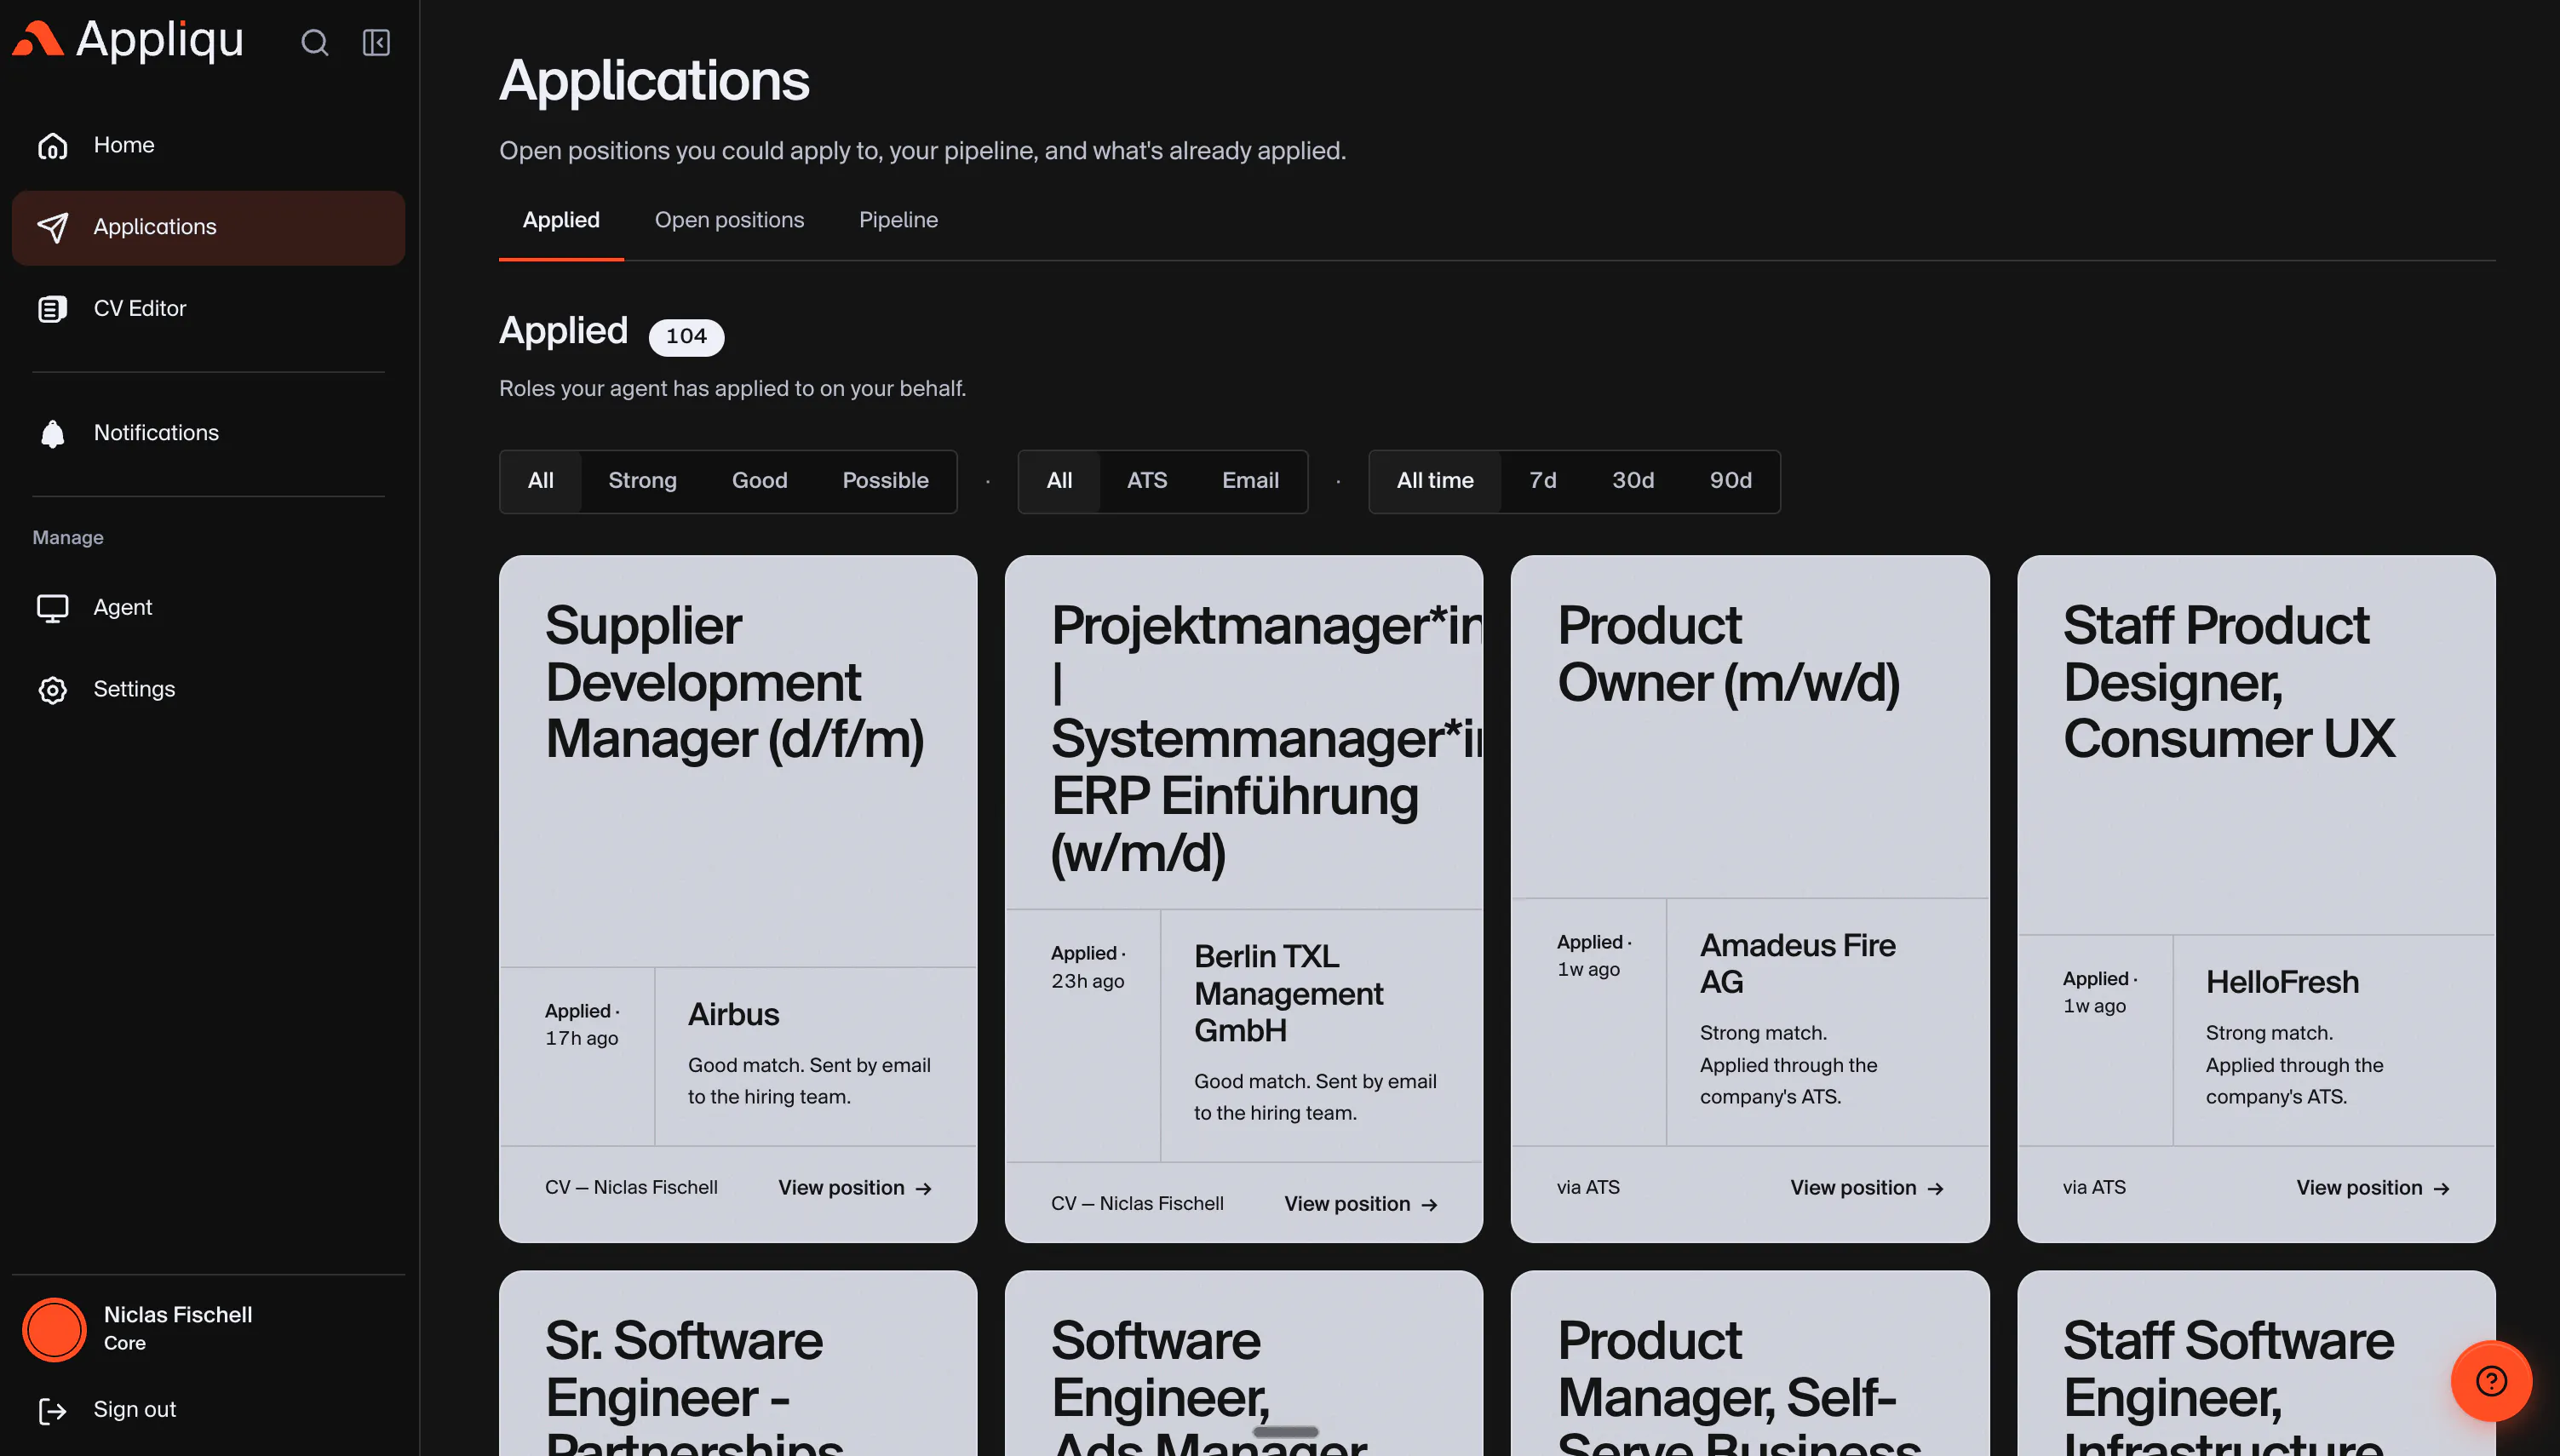Click Niclas Fischell profile name

point(178,1315)
